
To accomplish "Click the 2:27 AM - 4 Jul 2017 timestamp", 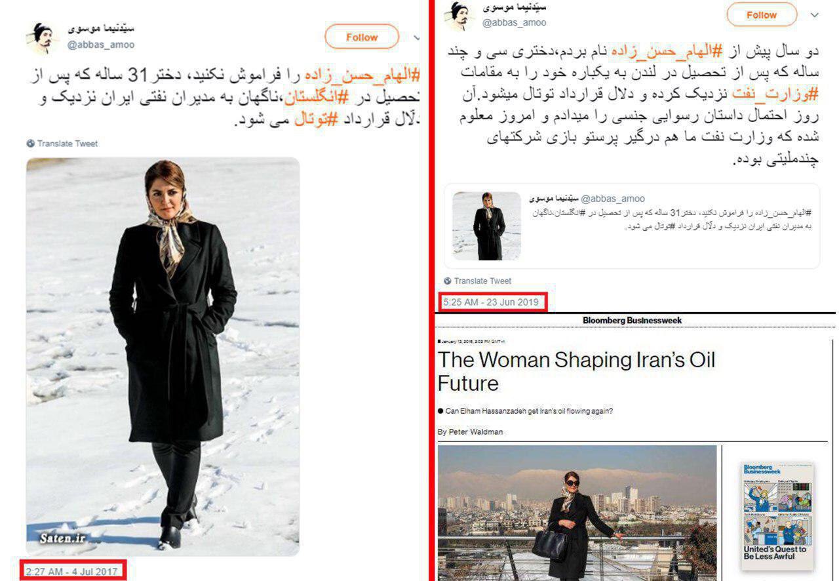I will pyautogui.click(x=72, y=572).
